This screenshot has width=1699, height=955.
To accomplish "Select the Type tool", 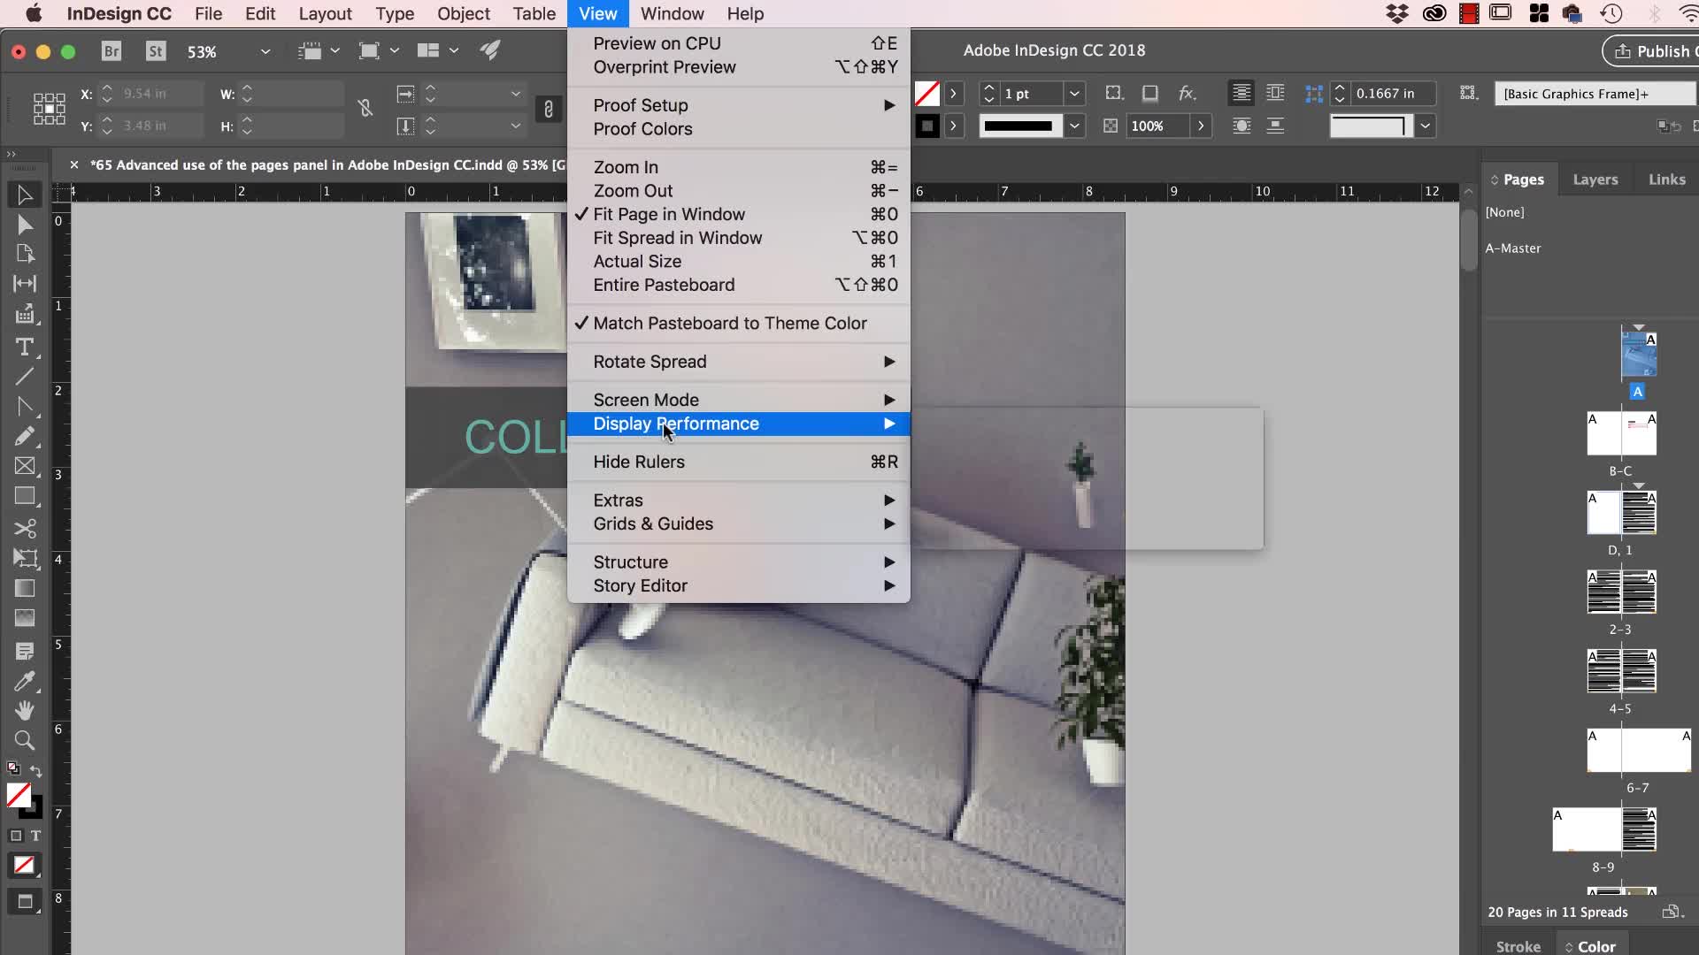I will [24, 347].
